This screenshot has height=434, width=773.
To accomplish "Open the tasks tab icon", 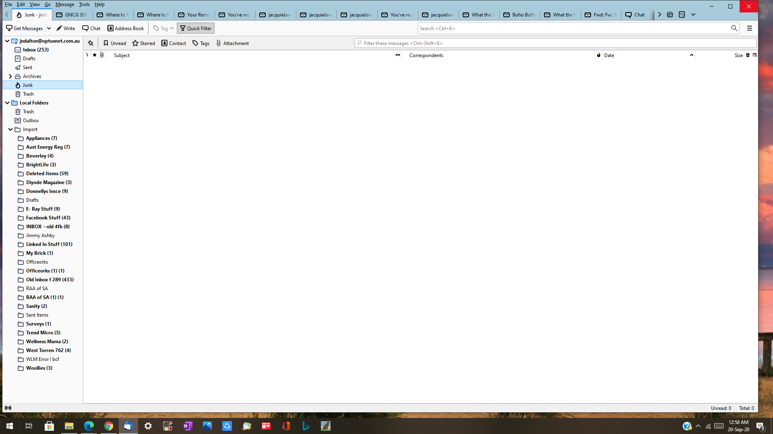I will [682, 14].
